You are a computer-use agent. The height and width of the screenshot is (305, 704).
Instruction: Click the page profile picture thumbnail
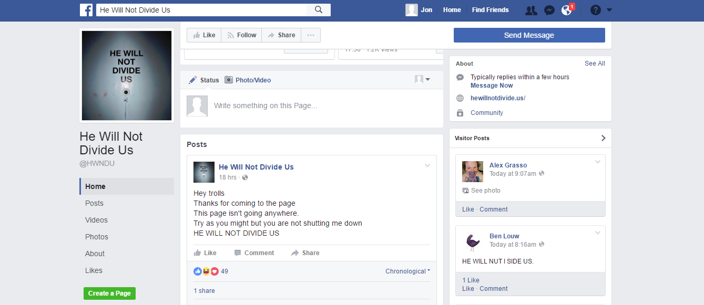127,76
